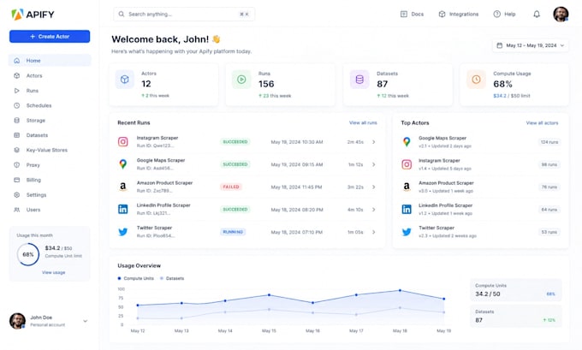
Task: Click the 76 runs badge
Action: pyautogui.click(x=549, y=187)
